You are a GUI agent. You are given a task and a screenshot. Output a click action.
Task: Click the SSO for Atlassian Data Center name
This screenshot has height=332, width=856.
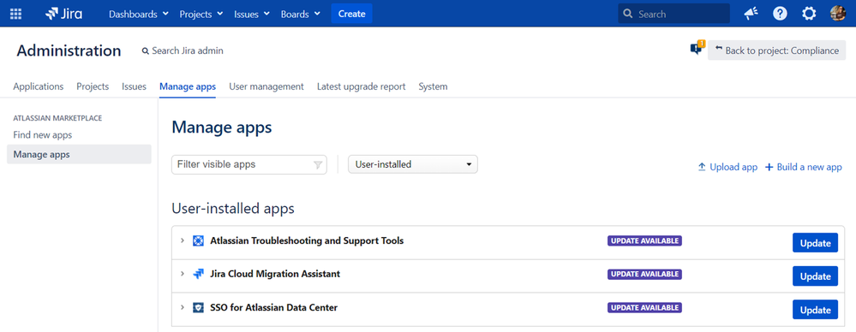click(273, 307)
